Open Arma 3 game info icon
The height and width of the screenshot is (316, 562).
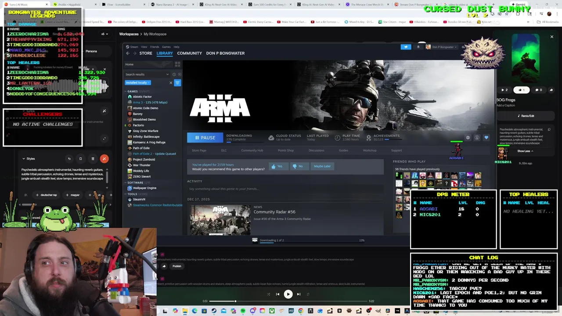[477, 138]
